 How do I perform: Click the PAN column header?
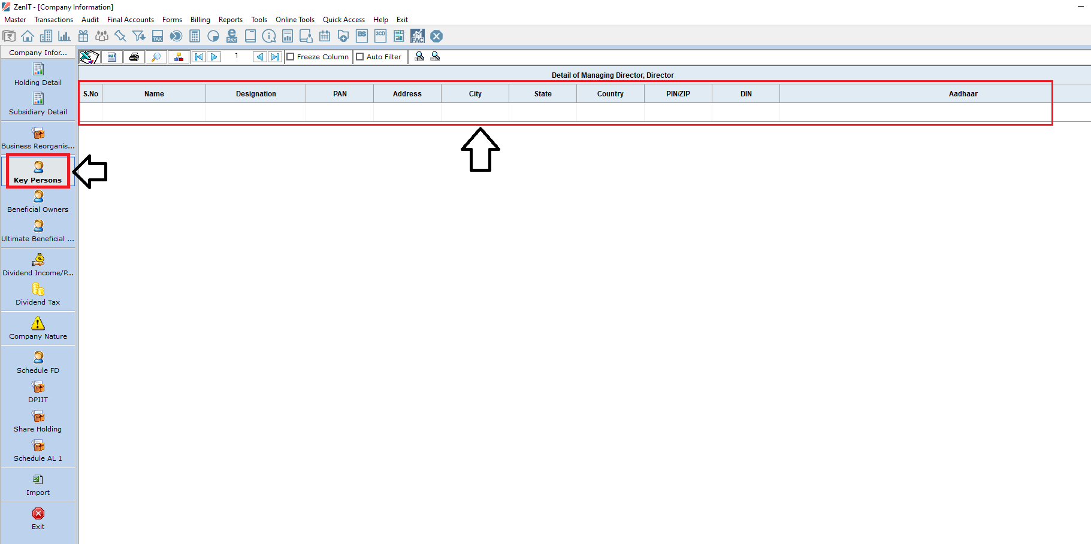pyautogui.click(x=340, y=94)
